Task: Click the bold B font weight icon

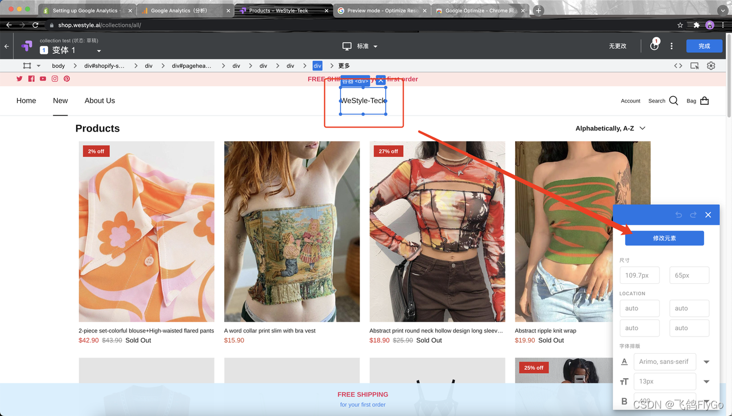Action: 624,401
